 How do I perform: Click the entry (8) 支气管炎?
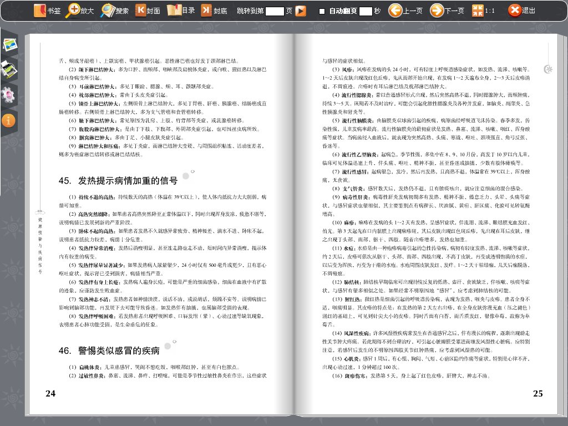click(348, 189)
